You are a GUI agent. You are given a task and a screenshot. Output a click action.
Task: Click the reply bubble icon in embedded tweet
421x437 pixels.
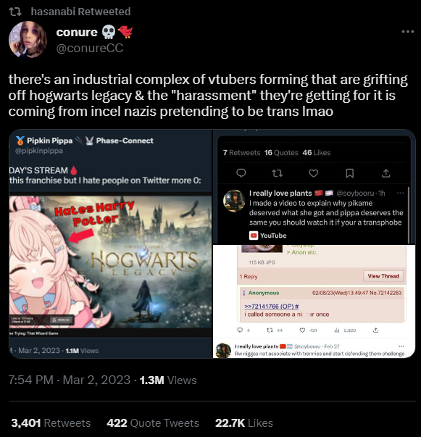click(x=241, y=173)
